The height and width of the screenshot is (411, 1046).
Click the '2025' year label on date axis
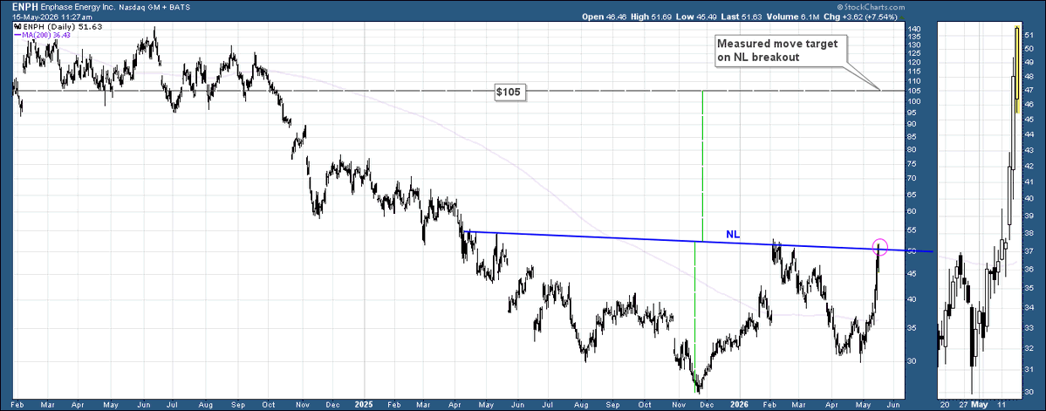365,404
